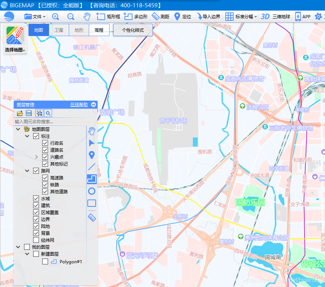Collapse the 图层管理 panel with arrow icon
Viewport: 325px width, 287px height.
[94, 105]
